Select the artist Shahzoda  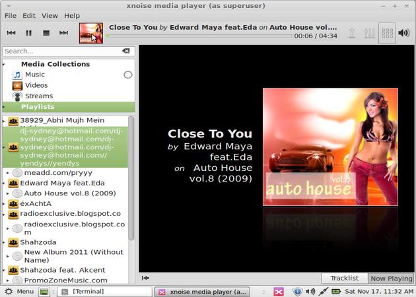click(38, 242)
